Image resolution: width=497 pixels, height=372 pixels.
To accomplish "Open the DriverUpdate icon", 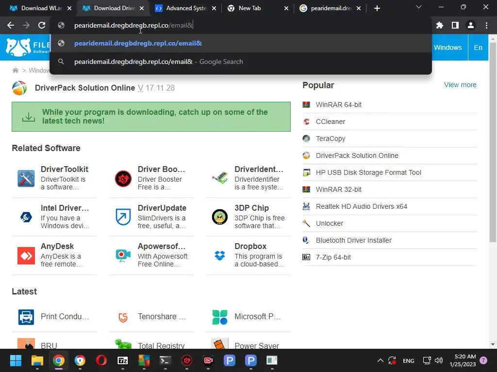I will (x=123, y=217).
